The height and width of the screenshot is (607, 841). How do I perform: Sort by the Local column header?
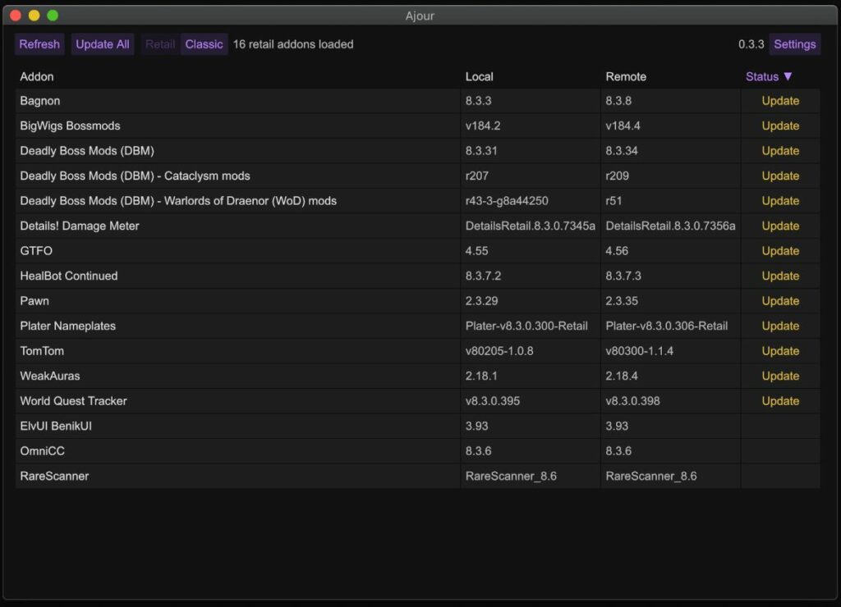click(479, 76)
